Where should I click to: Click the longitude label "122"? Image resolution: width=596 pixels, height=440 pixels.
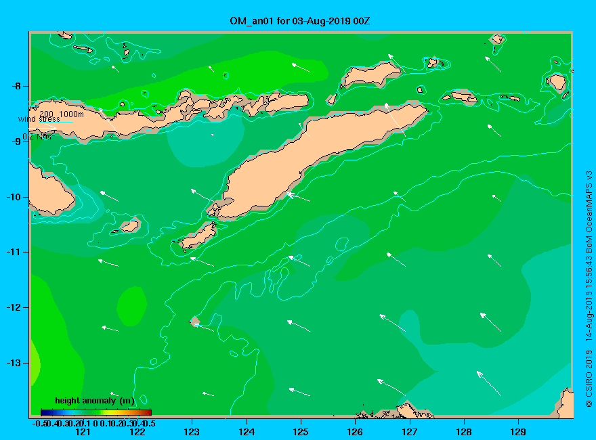[x=137, y=432]
